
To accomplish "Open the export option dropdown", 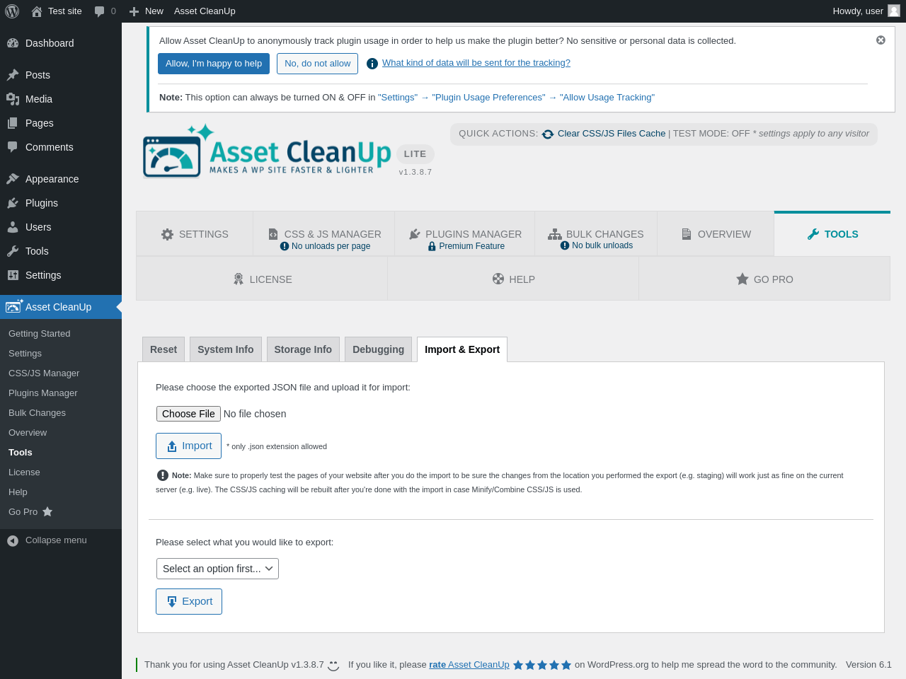I will click(x=217, y=569).
